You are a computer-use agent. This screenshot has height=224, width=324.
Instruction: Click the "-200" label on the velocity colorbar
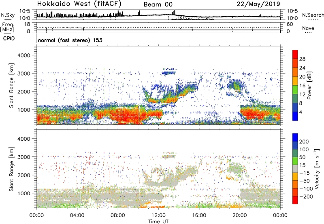tap(306, 197)
